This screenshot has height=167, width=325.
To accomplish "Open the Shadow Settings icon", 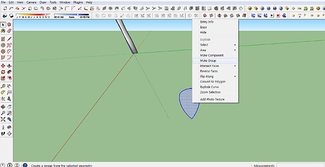I will pos(5,15).
